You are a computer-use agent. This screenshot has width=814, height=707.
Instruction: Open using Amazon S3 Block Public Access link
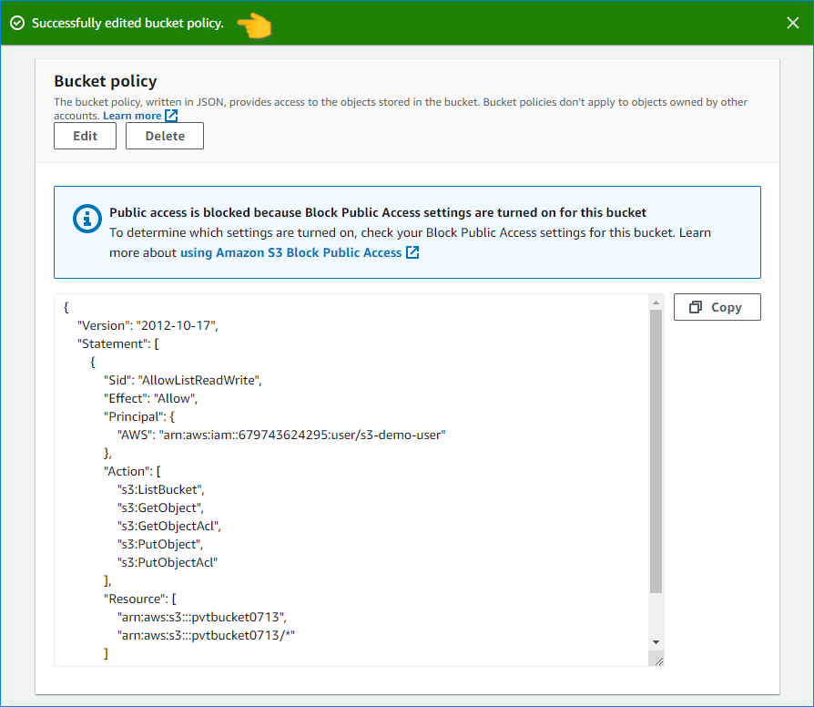coord(290,252)
